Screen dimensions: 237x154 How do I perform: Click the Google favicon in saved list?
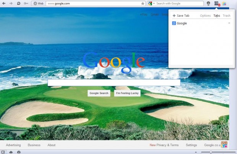coord(174,23)
